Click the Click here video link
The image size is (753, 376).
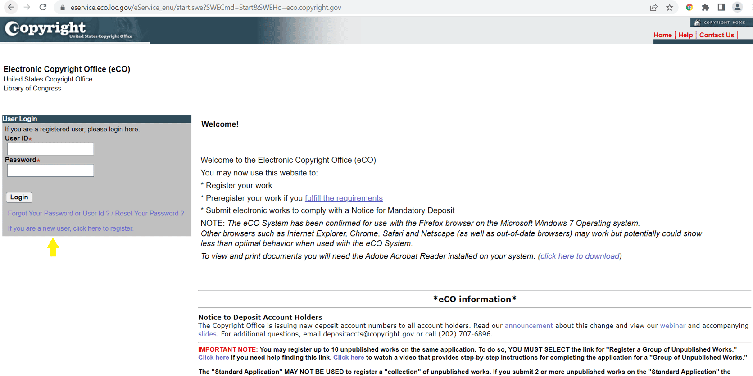pos(349,358)
